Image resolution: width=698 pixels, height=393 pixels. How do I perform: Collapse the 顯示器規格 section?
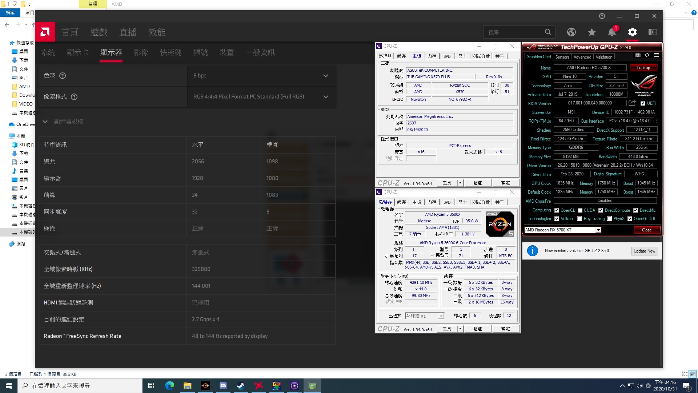(x=45, y=122)
